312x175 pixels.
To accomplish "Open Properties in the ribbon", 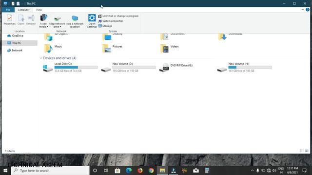I will tap(9, 20).
